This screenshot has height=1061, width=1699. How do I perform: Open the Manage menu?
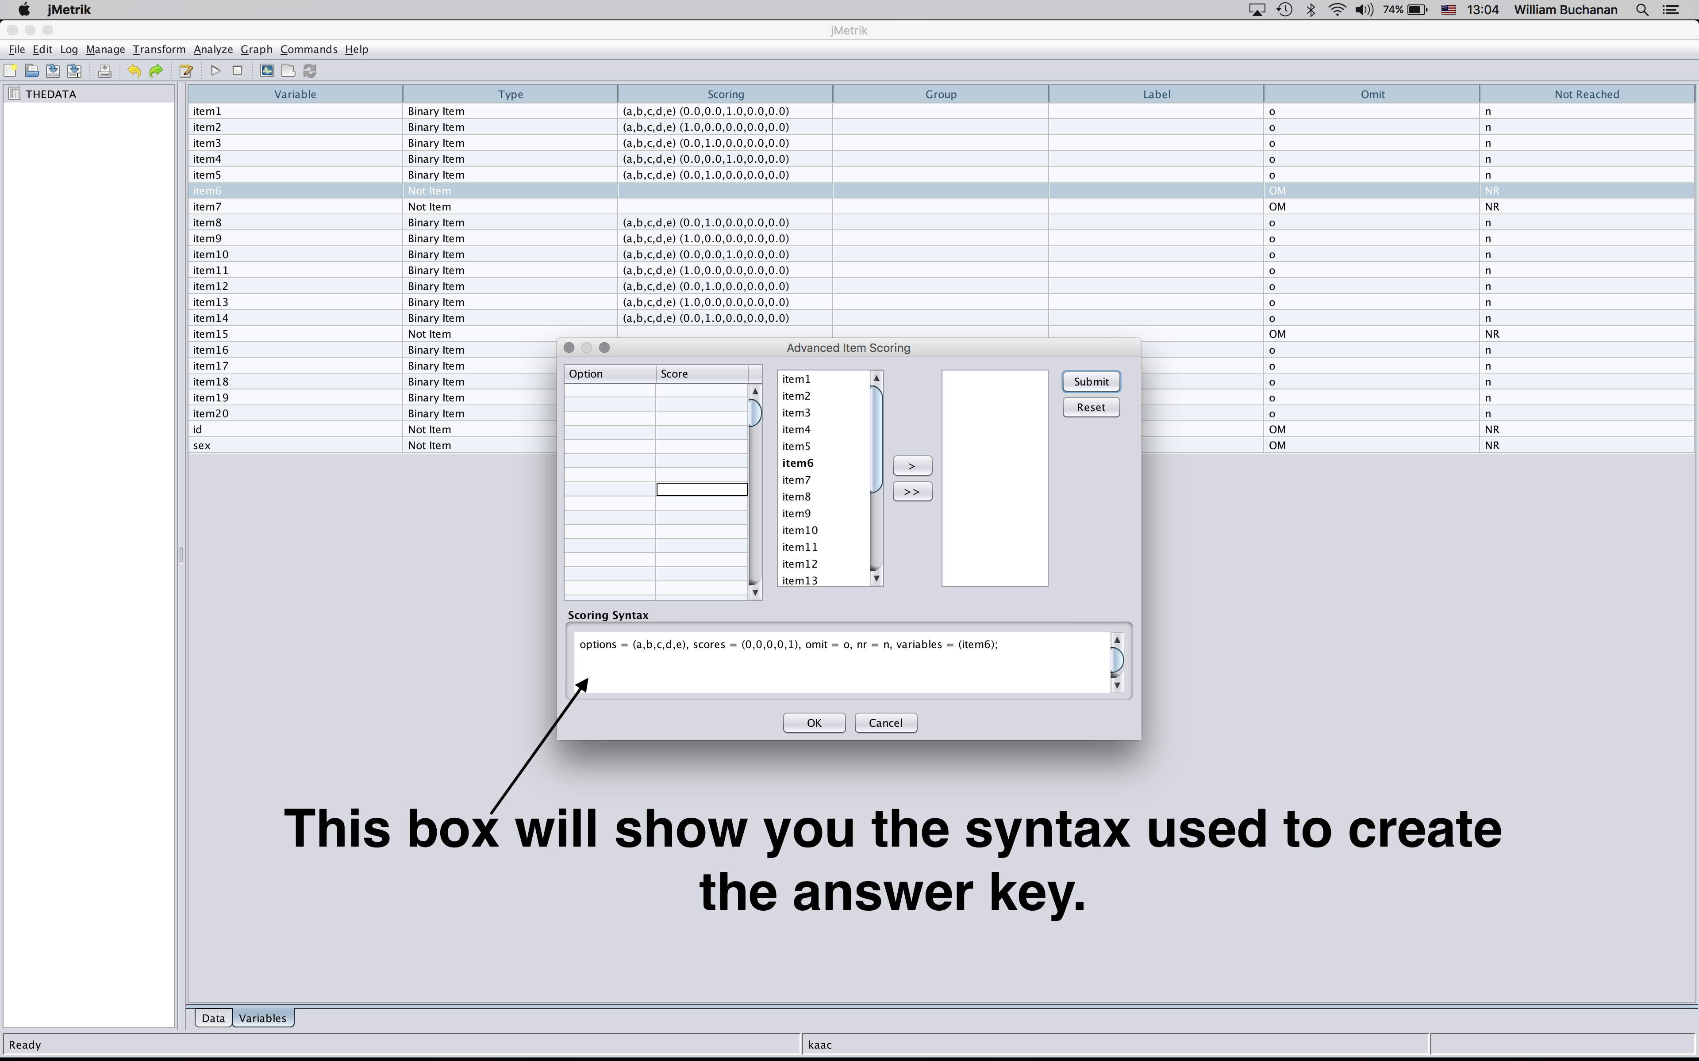105,49
